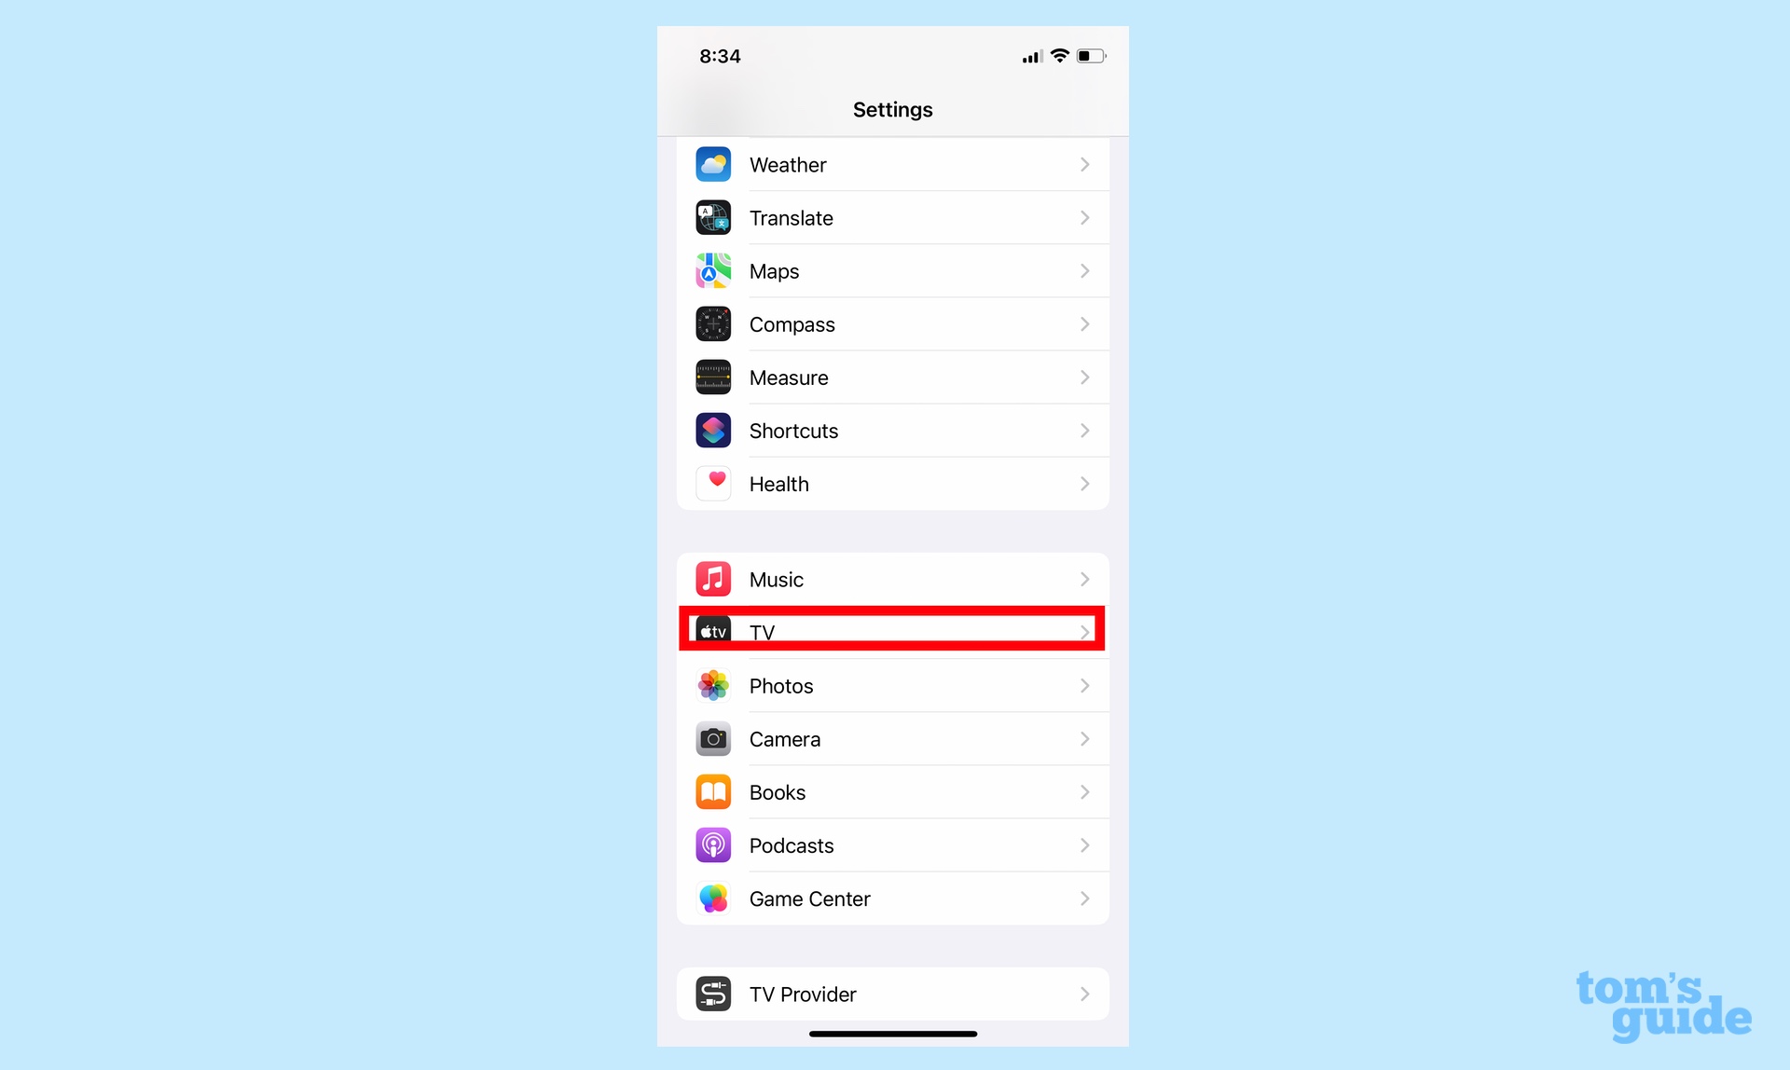Expand the TV Provider settings row
This screenshot has width=1790, height=1070.
(x=892, y=995)
